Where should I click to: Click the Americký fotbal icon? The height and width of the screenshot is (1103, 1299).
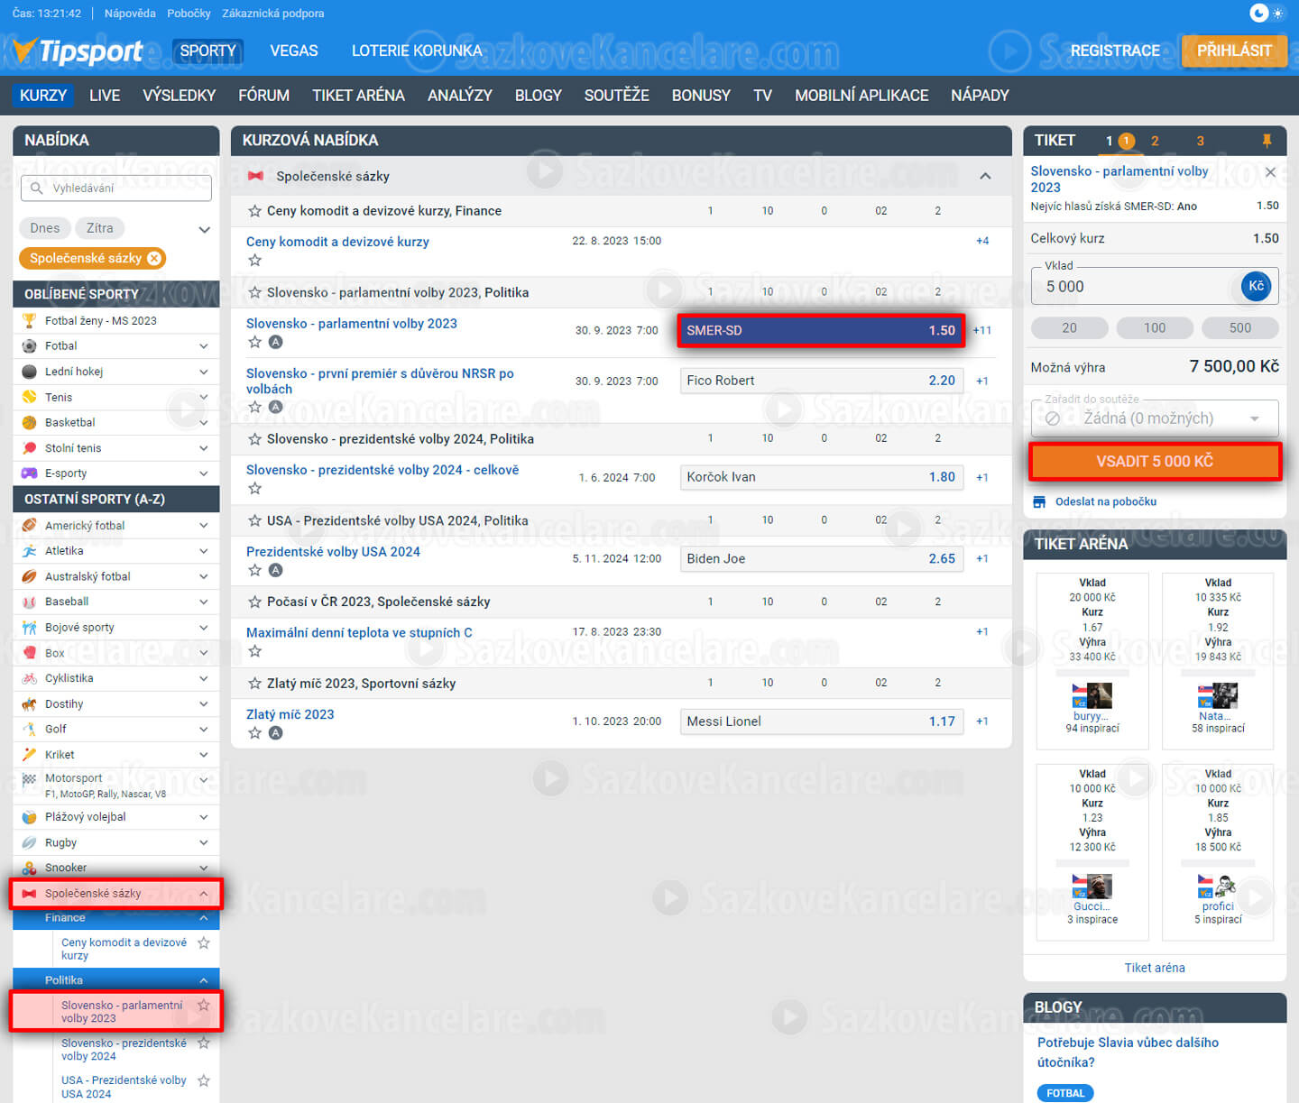29,525
